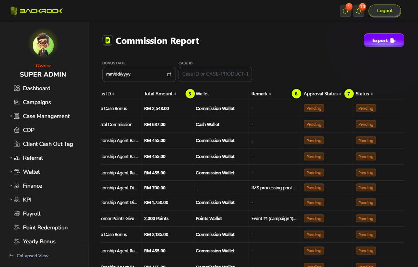418x267 pixels.
Task: Expand the Finance submenu arrow
Action: 11,186
